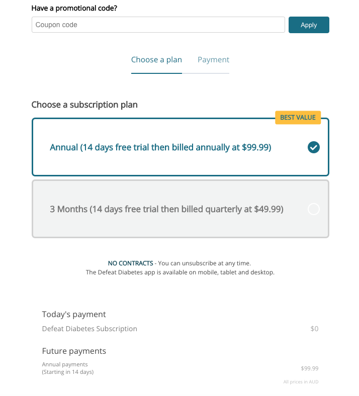359x396 pixels.
Task: Click the BEST VALUE badge
Action: (x=298, y=118)
